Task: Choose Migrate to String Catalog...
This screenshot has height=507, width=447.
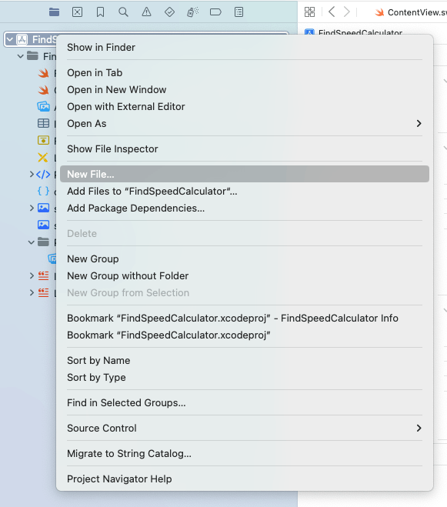Action: [245, 454]
